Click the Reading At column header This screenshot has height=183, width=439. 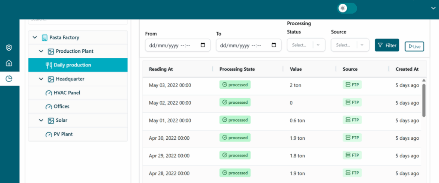click(x=161, y=69)
